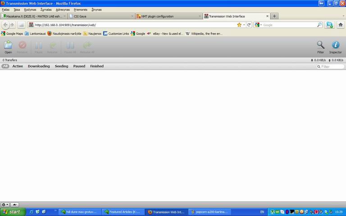The image size is (346, 216).
Task: Focus the torrent Filter search field
Action: tap(330, 67)
